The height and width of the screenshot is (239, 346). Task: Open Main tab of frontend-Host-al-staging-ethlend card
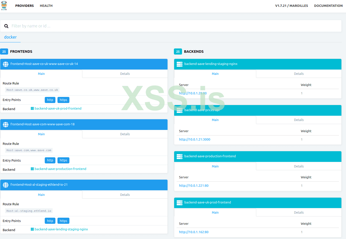tap(41, 195)
